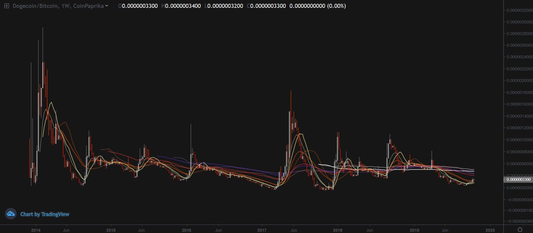Click the 2020 label on time axis

[x=490, y=230]
